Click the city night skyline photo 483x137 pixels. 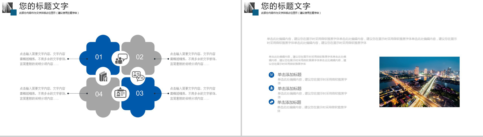tap(419, 82)
